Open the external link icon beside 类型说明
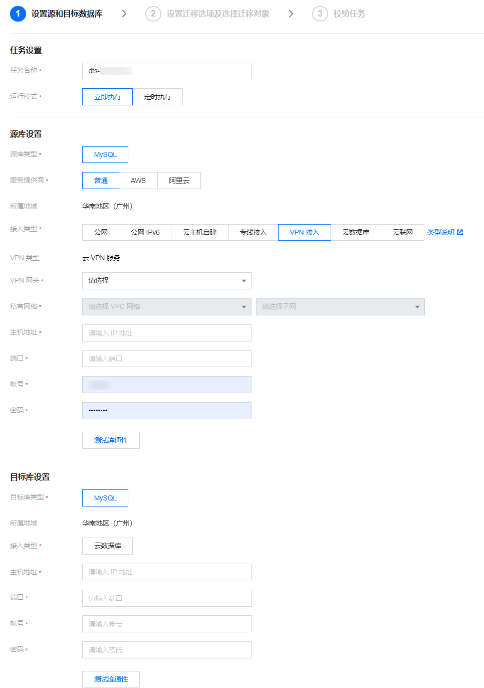 [x=460, y=232]
